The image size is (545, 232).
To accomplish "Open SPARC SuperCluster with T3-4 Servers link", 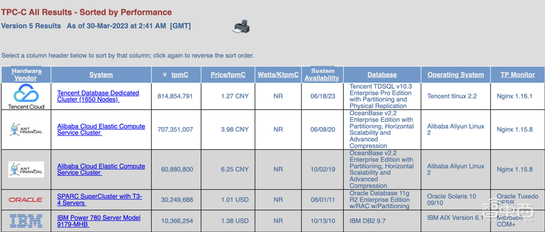I will (99, 199).
